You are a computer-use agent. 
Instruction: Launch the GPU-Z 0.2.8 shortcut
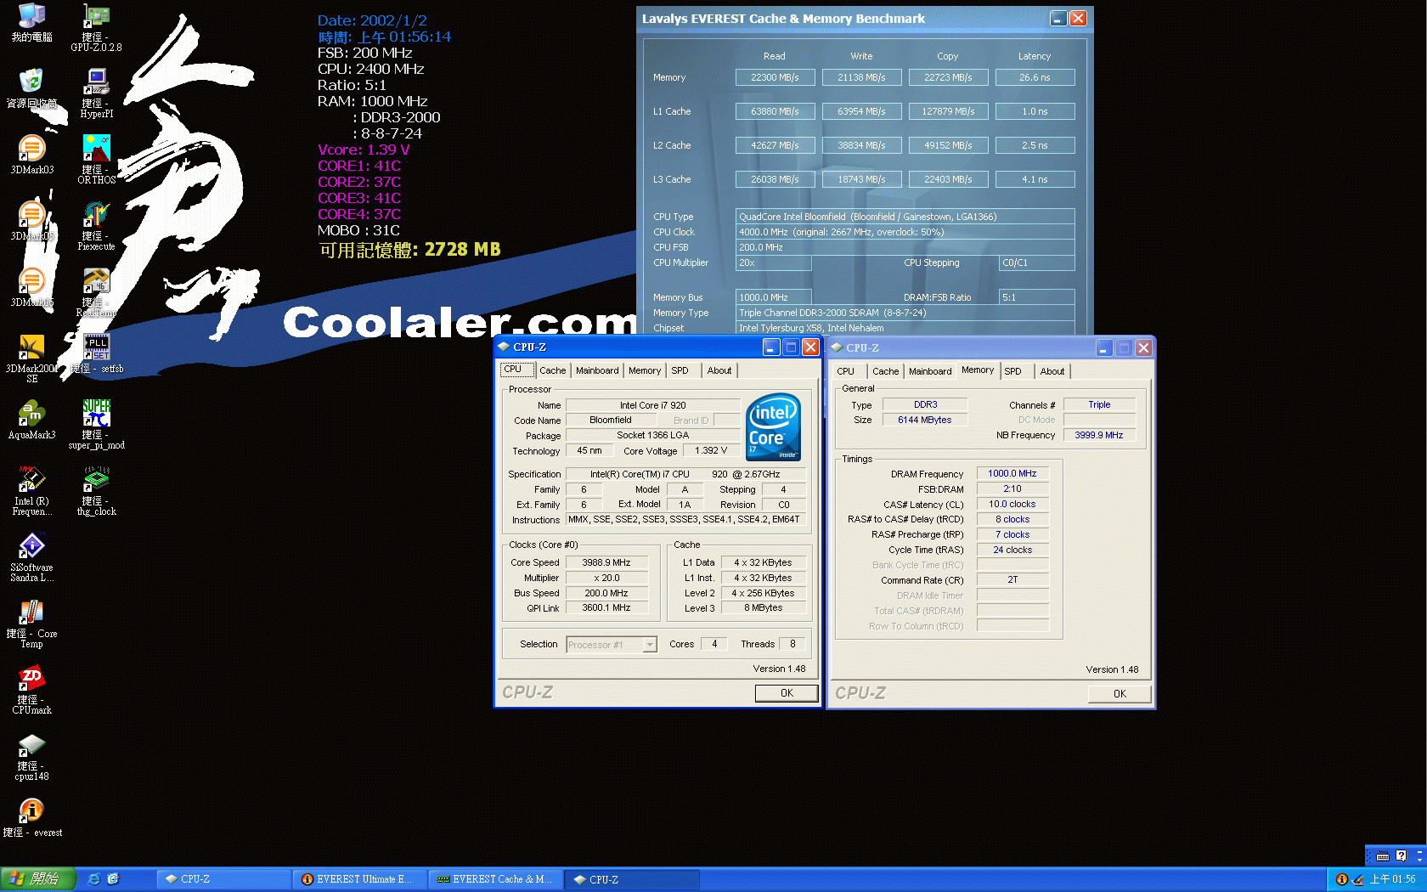pos(96,27)
